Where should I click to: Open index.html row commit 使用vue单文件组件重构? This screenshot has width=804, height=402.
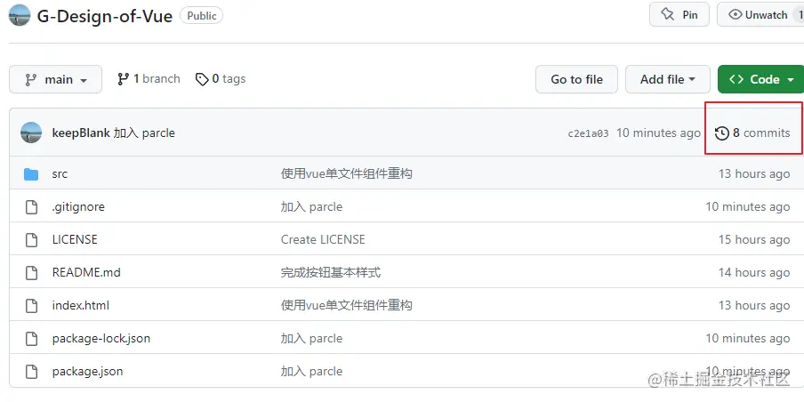pos(347,306)
